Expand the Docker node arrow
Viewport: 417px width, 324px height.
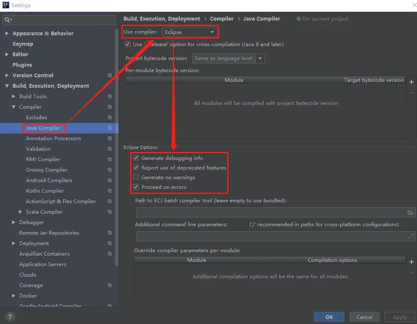[13, 295]
